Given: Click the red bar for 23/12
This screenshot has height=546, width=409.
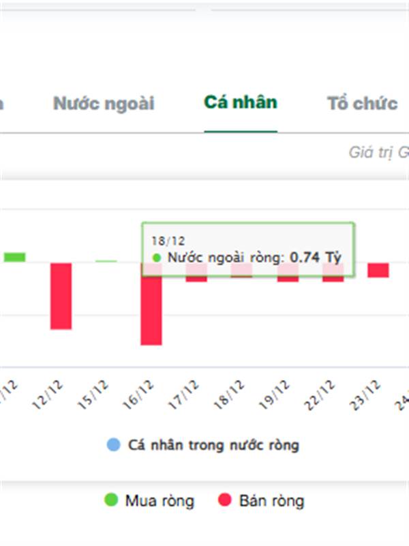Looking at the screenshot, I should tap(378, 270).
